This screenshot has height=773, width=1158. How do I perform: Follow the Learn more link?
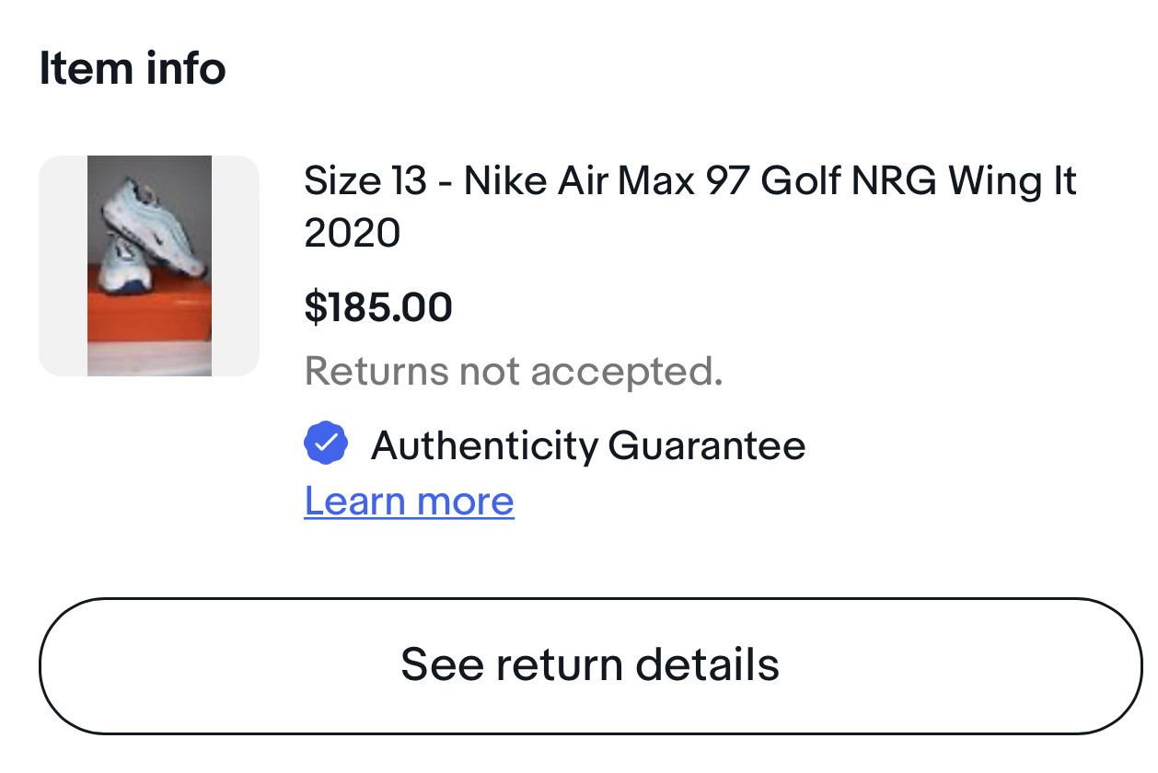[409, 501]
